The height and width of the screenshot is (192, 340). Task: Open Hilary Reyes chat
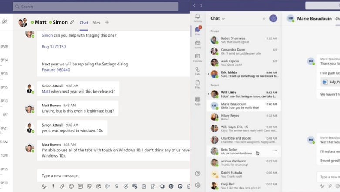[x=244, y=117]
